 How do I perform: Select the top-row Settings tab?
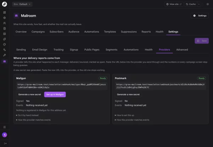(x=173, y=32)
